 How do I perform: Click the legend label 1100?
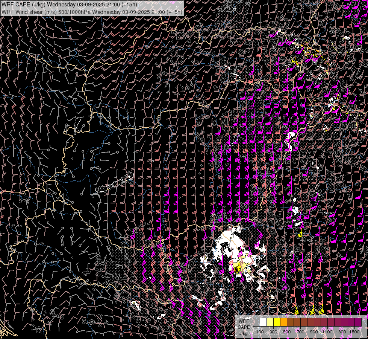point(327,332)
